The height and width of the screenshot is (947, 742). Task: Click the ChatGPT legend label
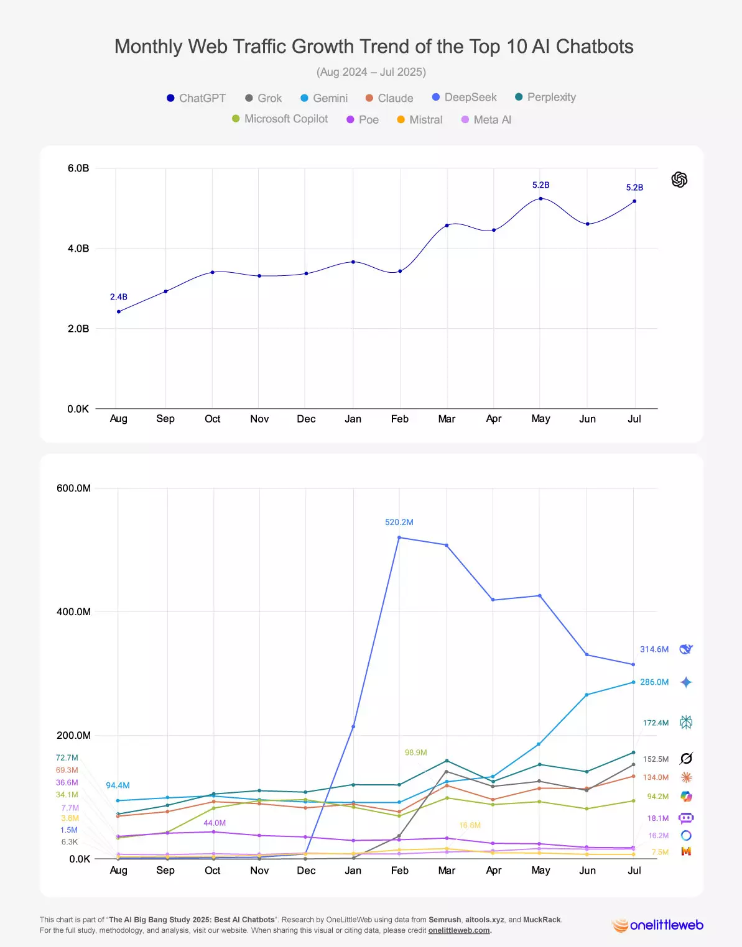[202, 98]
